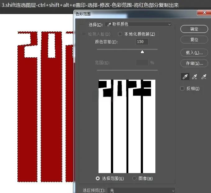Viewport: 211px width, 193px height.
Task: Click the 颜色容差 value field showing 150
Action: [x=142, y=41]
